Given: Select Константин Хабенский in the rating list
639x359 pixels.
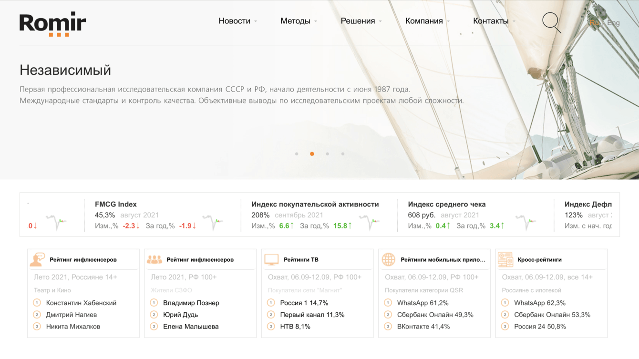Looking at the screenshot, I should coord(81,303).
